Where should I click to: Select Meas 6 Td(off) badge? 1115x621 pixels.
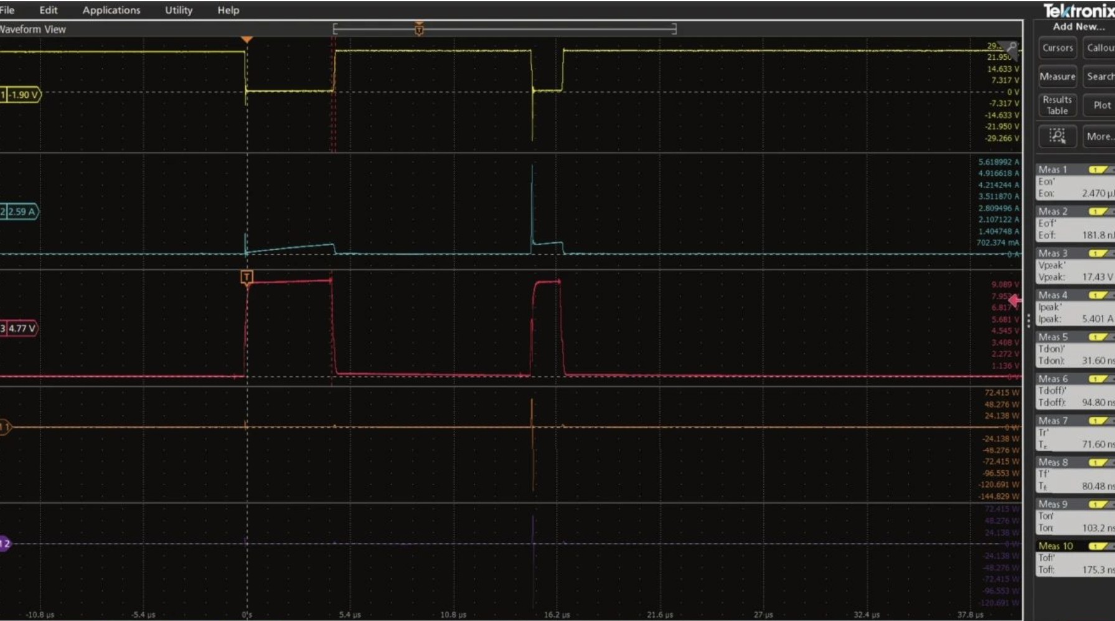coord(1075,391)
